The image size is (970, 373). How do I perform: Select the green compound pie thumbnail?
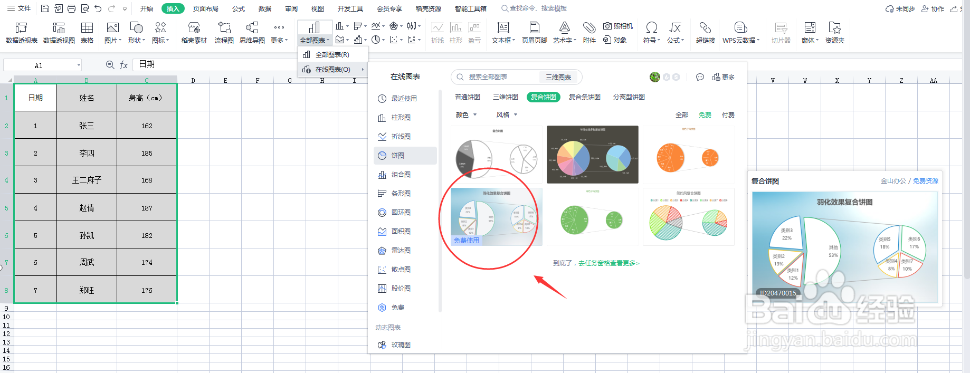pos(592,217)
